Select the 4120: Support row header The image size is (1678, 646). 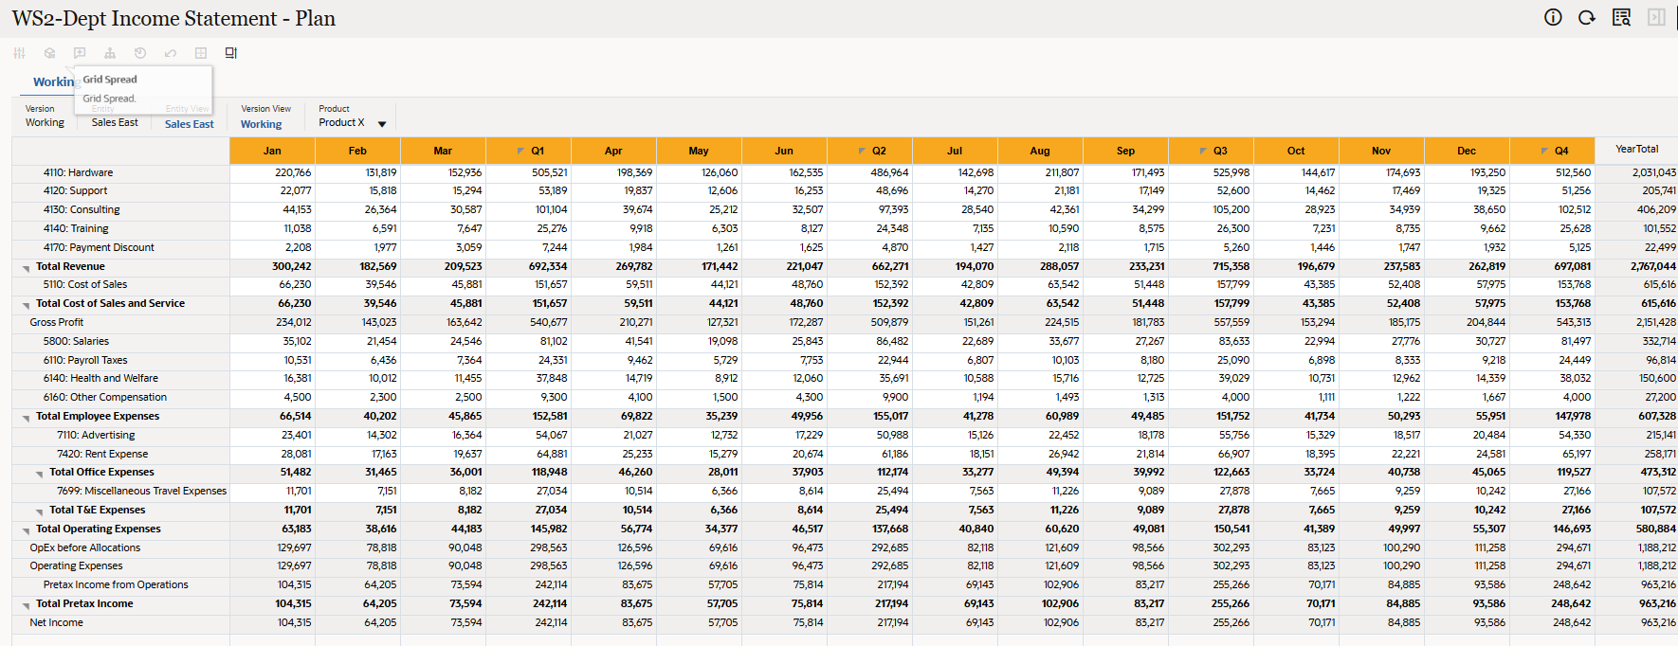click(120, 190)
